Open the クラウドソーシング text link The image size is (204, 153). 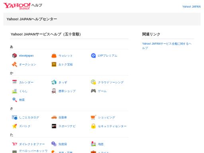tap(111, 82)
